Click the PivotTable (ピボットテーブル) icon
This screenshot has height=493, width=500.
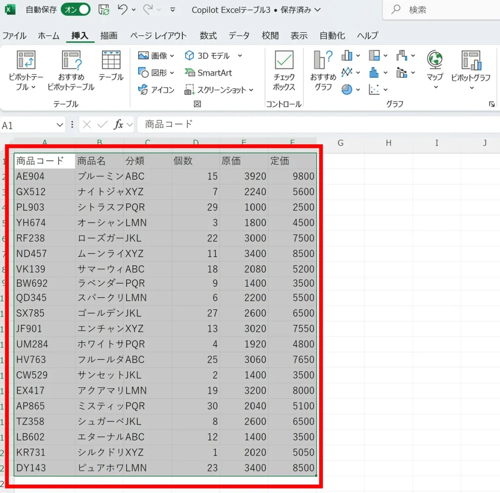(26, 60)
